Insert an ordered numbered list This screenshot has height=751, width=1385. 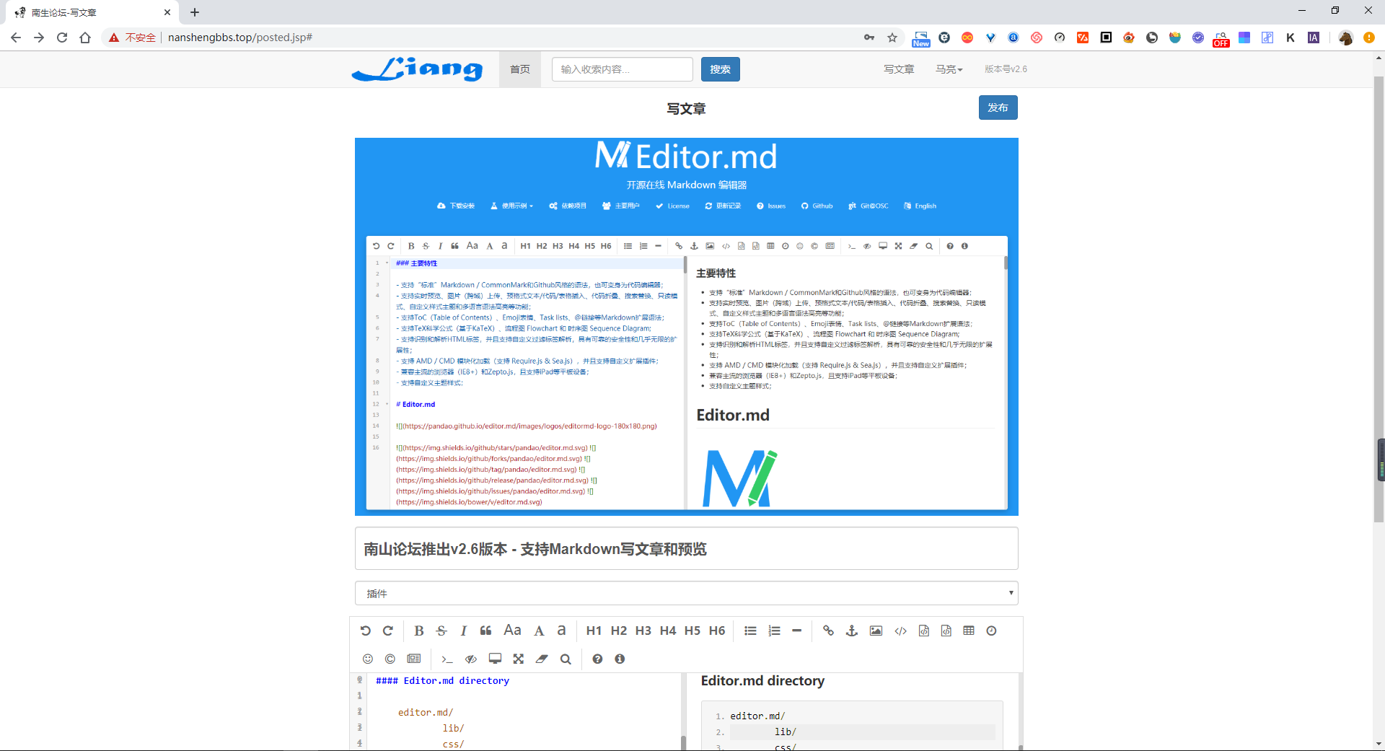tap(774, 631)
